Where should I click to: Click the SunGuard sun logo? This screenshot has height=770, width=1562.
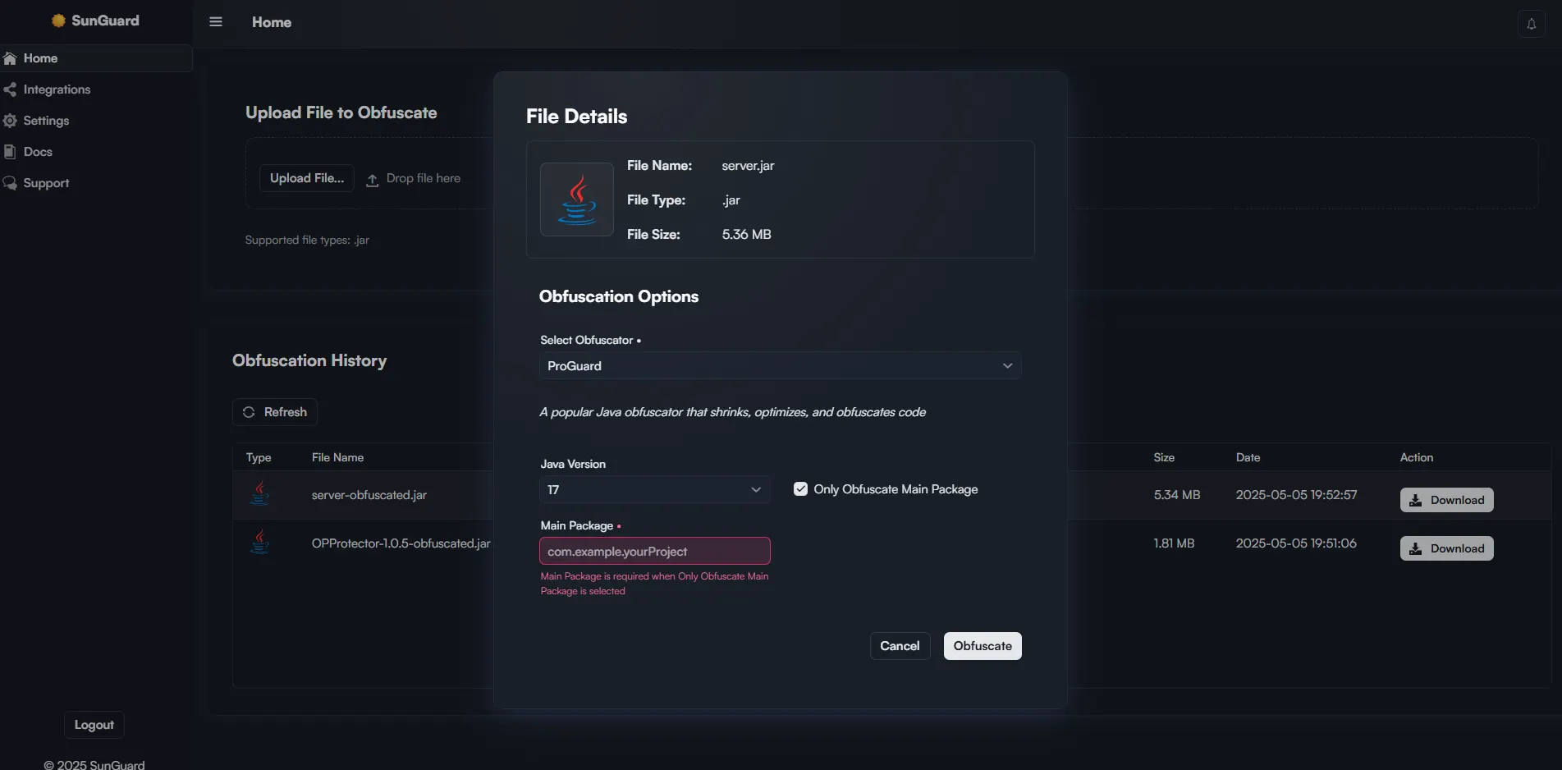pos(58,21)
